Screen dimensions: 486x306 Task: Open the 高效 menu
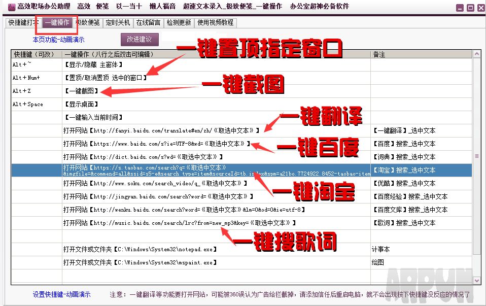(x=84, y=7)
